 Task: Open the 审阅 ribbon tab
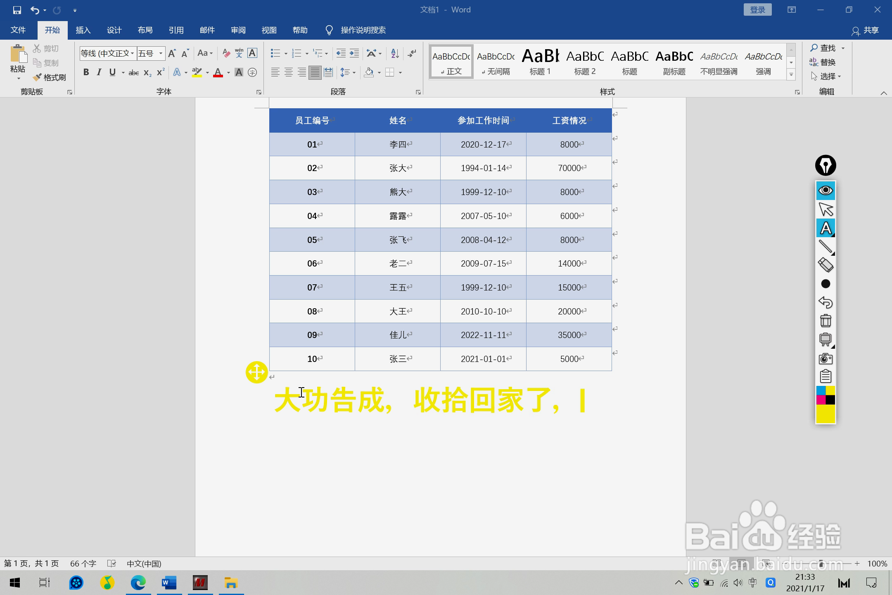pos(239,30)
